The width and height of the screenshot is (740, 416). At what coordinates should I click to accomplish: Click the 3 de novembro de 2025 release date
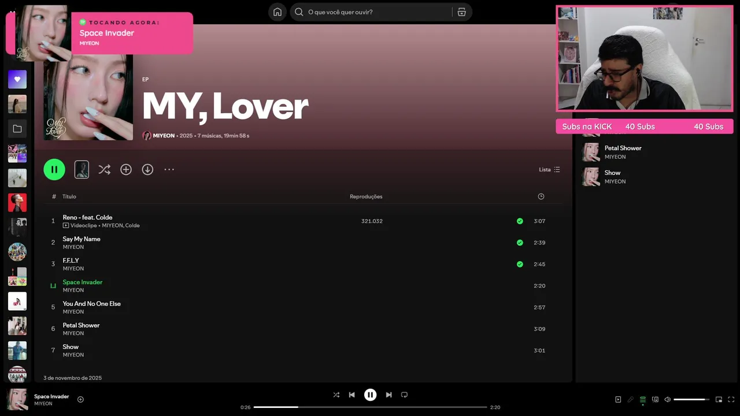72,378
